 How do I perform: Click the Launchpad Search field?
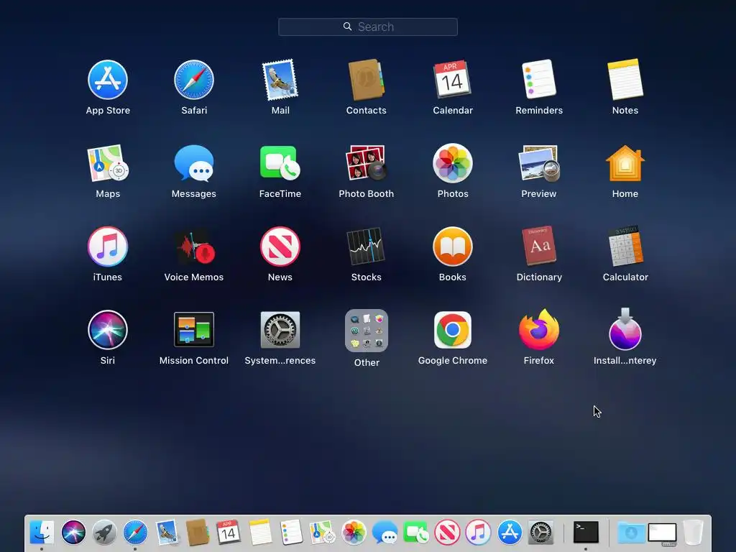coord(367,27)
